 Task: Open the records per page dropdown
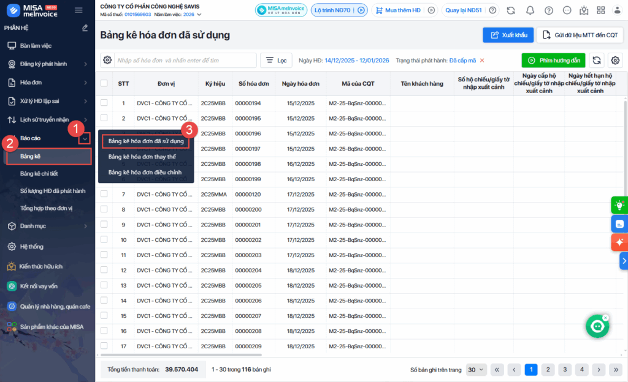click(476, 369)
